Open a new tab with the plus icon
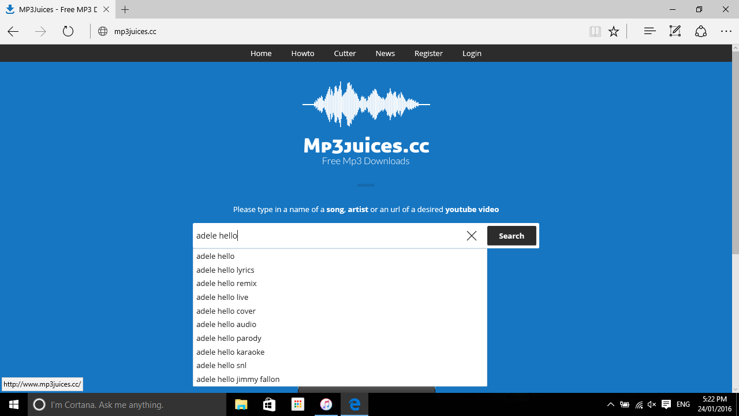739x416 pixels. click(125, 9)
